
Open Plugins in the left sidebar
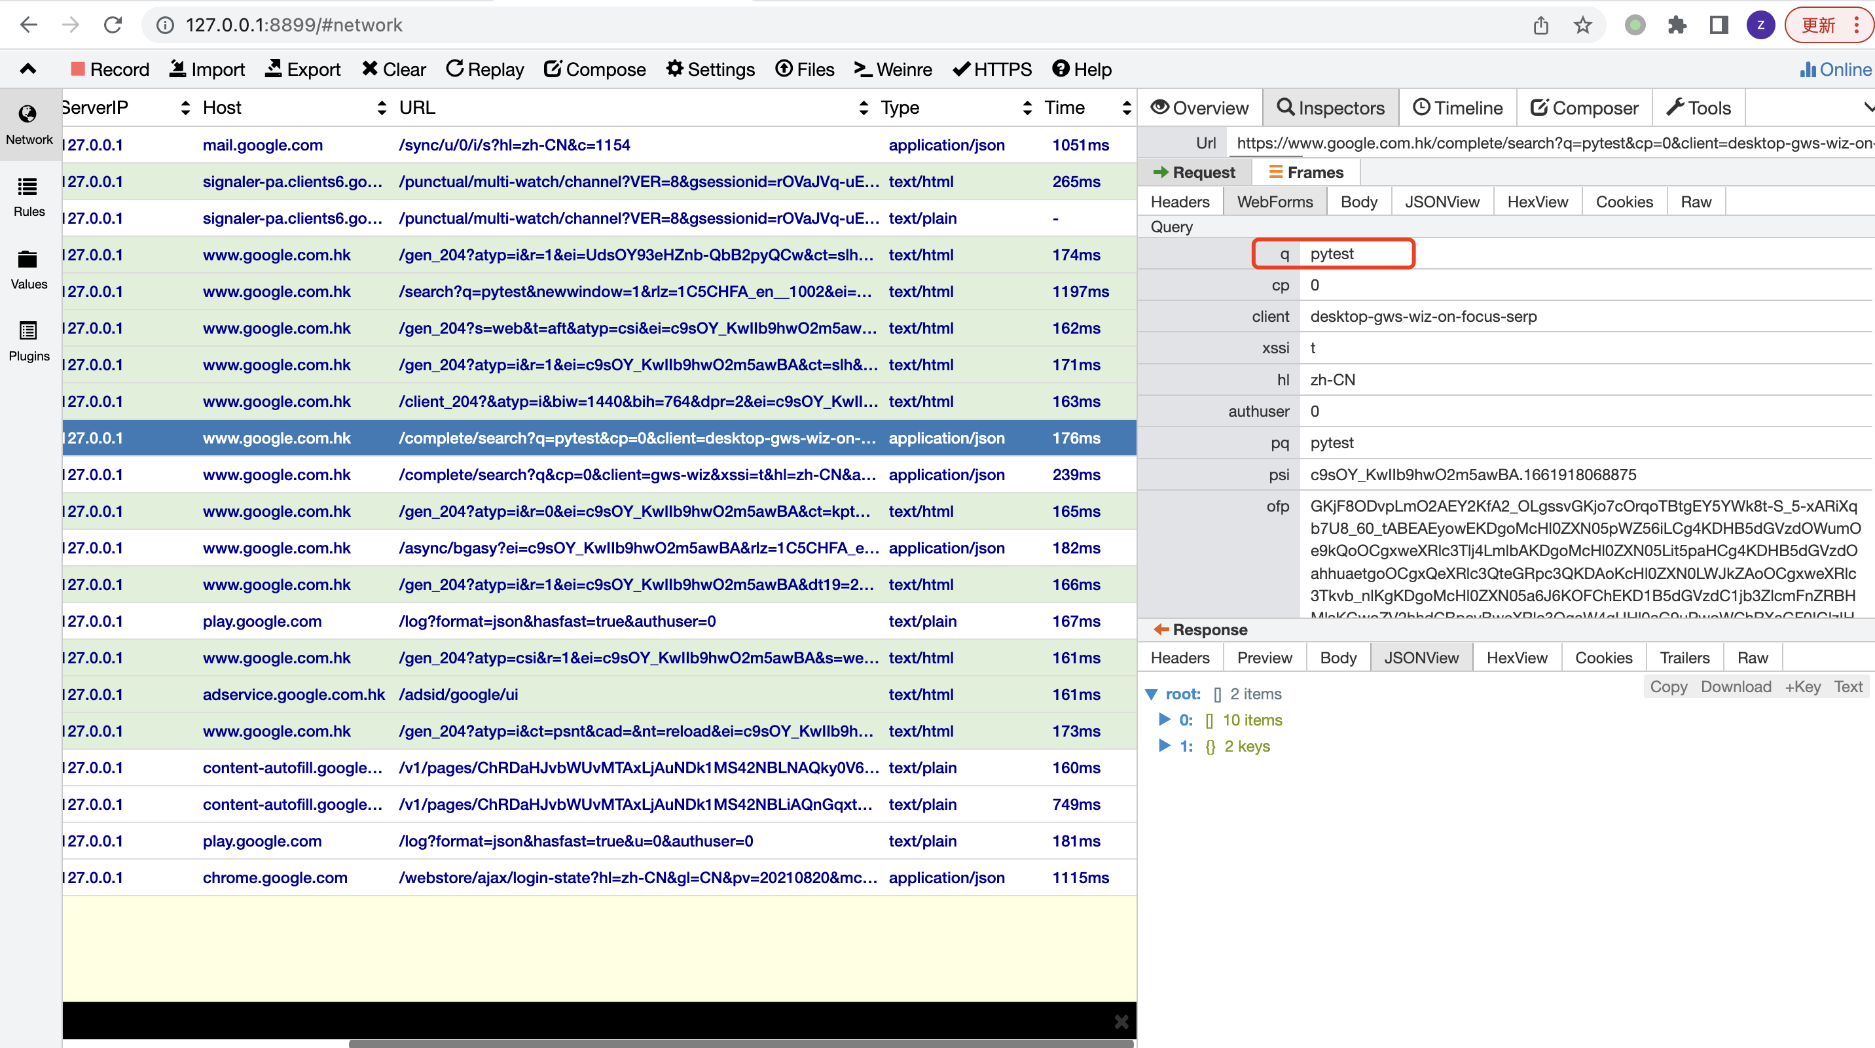point(29,342)
